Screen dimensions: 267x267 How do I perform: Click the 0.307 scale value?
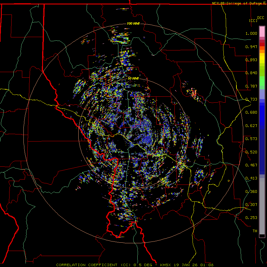251,205
